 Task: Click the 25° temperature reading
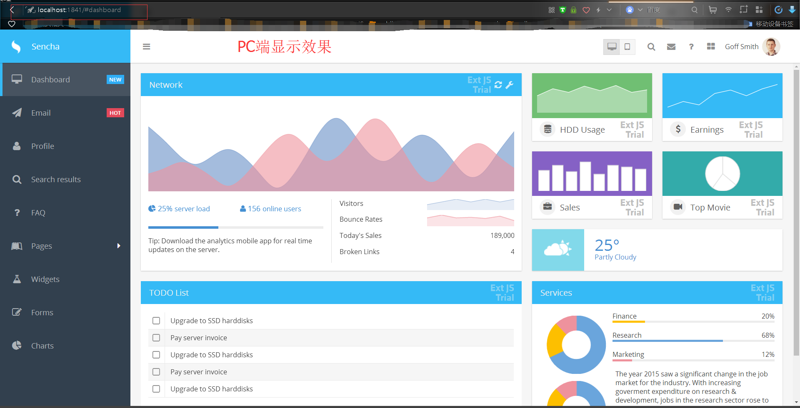click(x=607, y=245)
